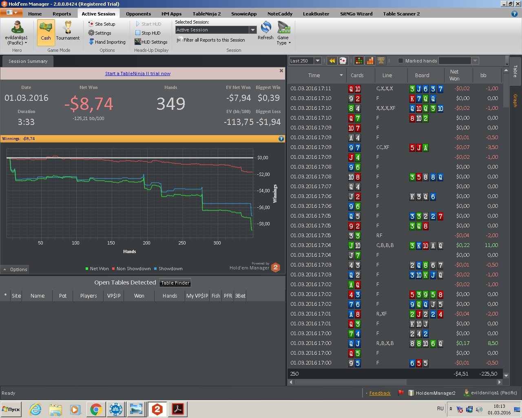Toggle the Net Won legend entry
Viewport: 522px width, 418px height.
point(97,269)
